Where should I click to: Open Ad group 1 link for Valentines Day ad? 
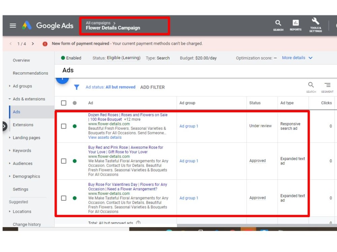pyautogui.click(x=189, y=198)
